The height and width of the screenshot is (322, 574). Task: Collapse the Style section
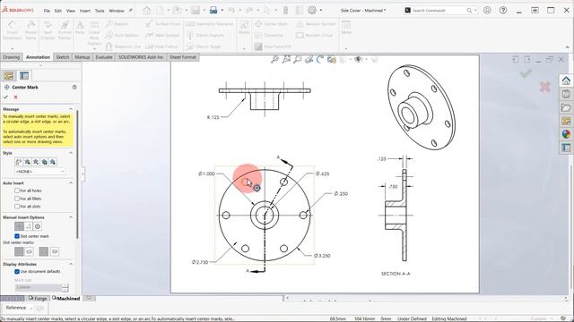pos(71,153)
